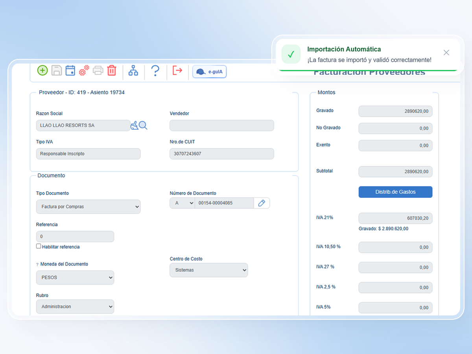This screenshot has height=354, width=472.
Task: Click the printer icon
Action: [x=98, y=70]
